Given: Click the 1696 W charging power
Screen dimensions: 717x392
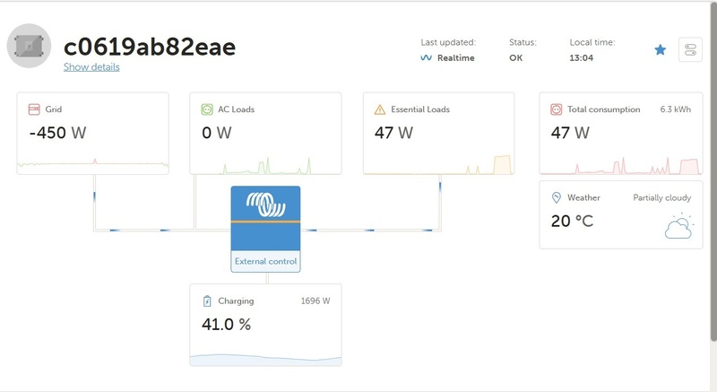Looking at the screenshot, I should point(315,301).
